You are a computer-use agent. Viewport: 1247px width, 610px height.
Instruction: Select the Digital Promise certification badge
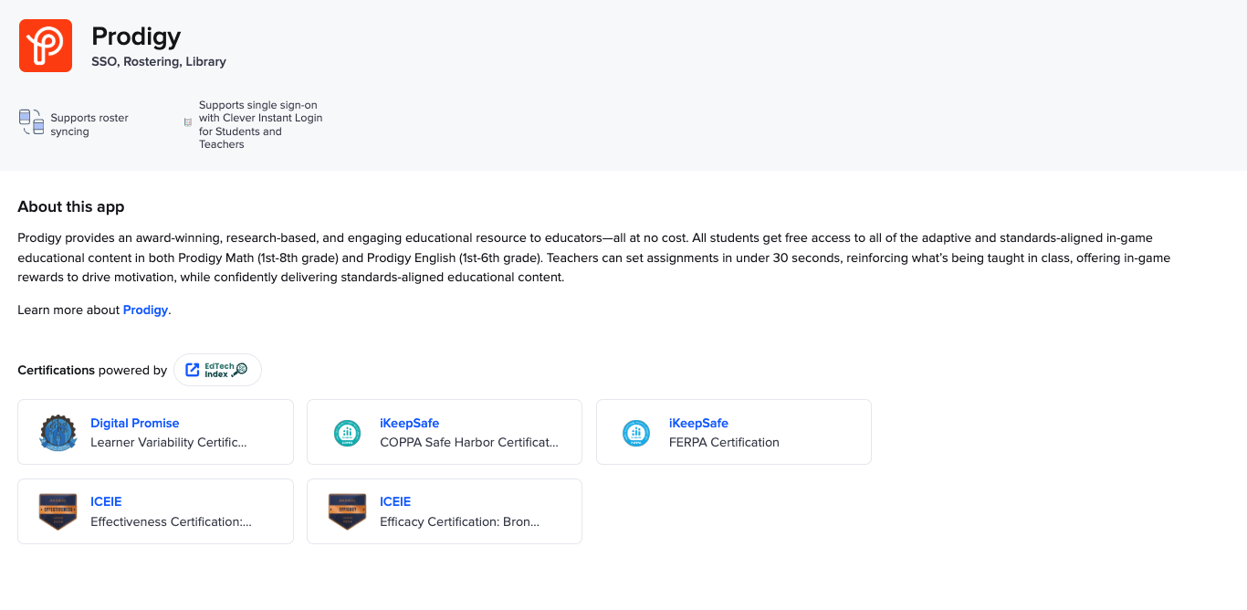tap(58, 432)
